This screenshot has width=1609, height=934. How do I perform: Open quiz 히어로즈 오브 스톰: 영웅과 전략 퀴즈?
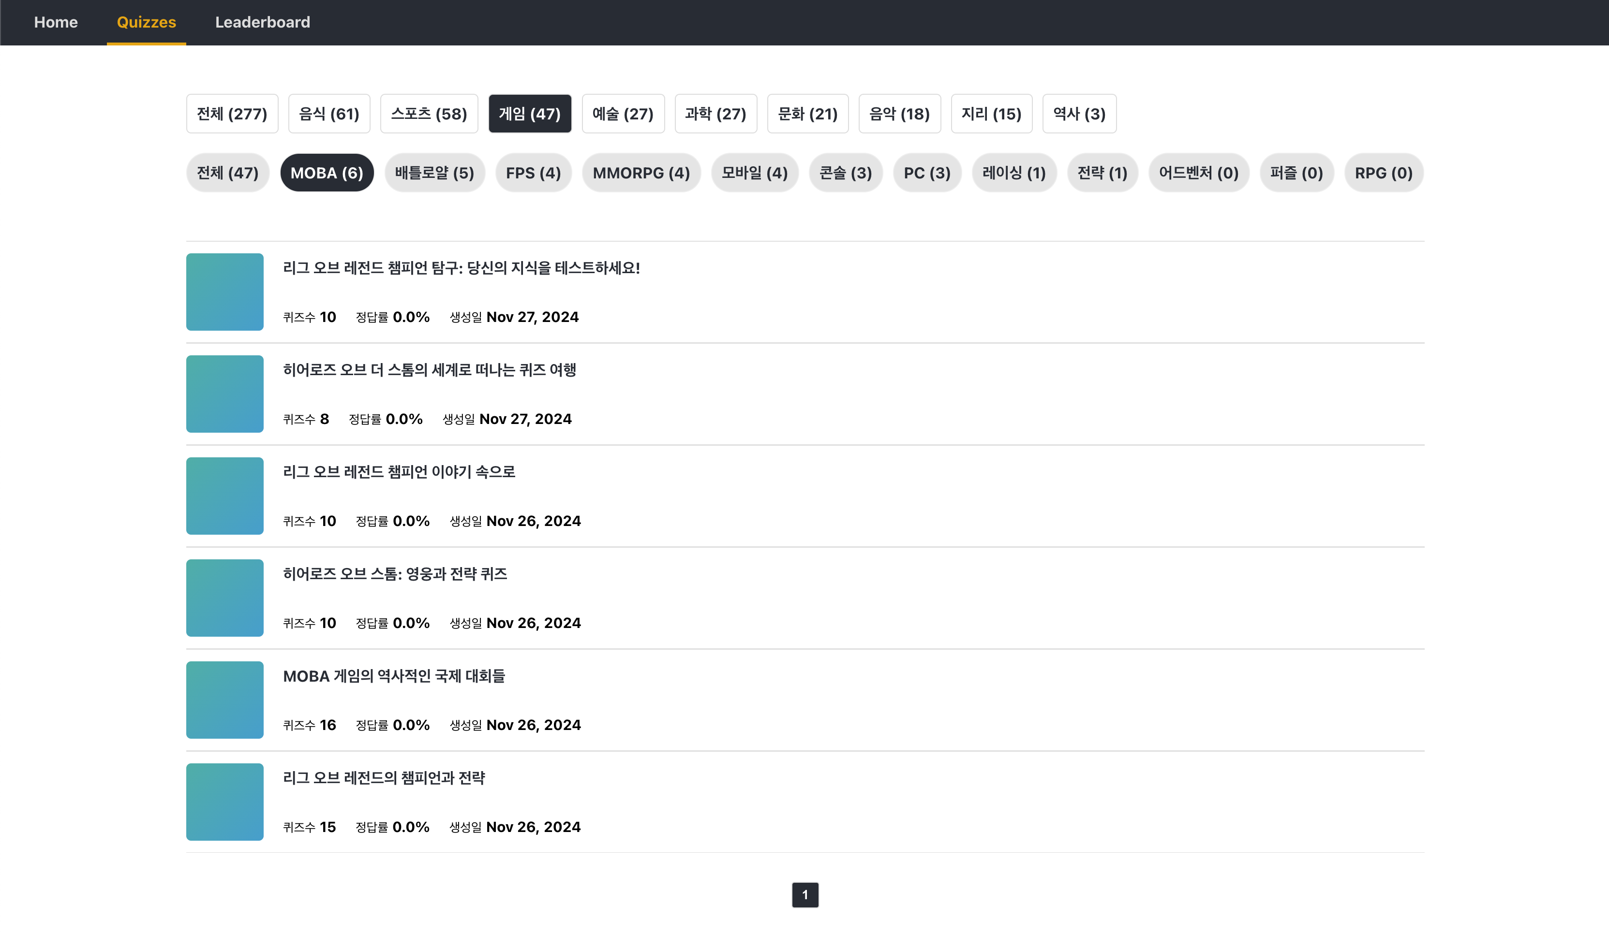(395, 573)
